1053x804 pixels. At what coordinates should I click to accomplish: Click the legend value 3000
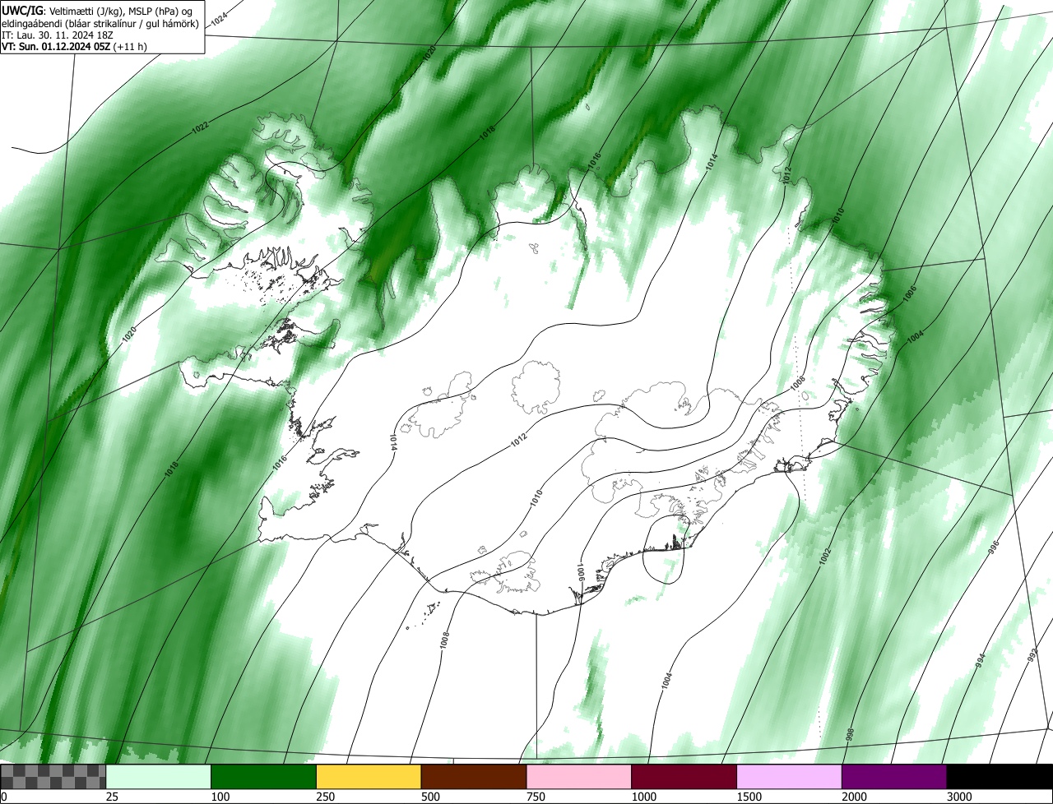point(958,797)
